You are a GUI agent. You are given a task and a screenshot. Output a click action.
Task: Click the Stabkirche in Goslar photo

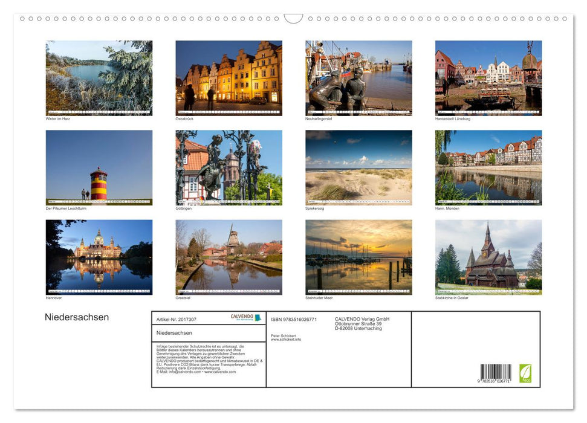[488, 257]
